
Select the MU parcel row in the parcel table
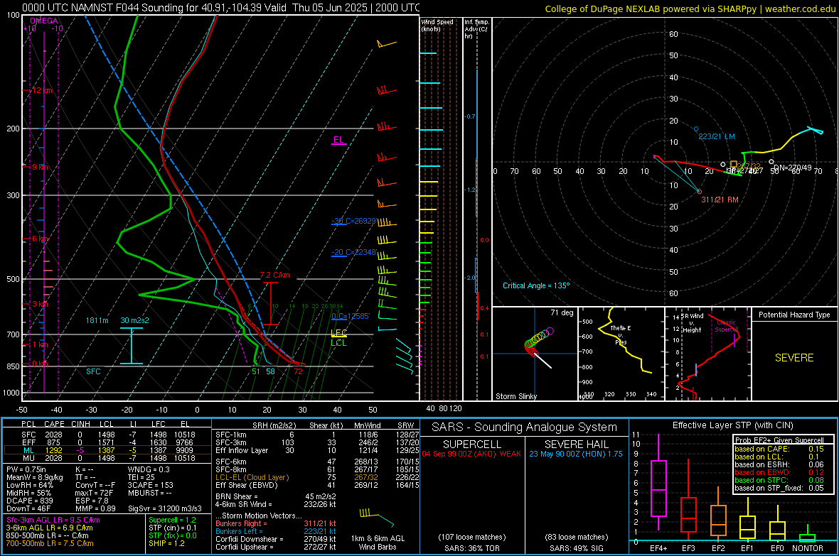coord(107,458)
